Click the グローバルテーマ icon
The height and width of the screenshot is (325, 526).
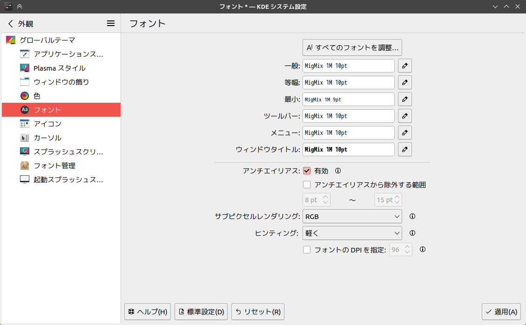click(11, 40)
